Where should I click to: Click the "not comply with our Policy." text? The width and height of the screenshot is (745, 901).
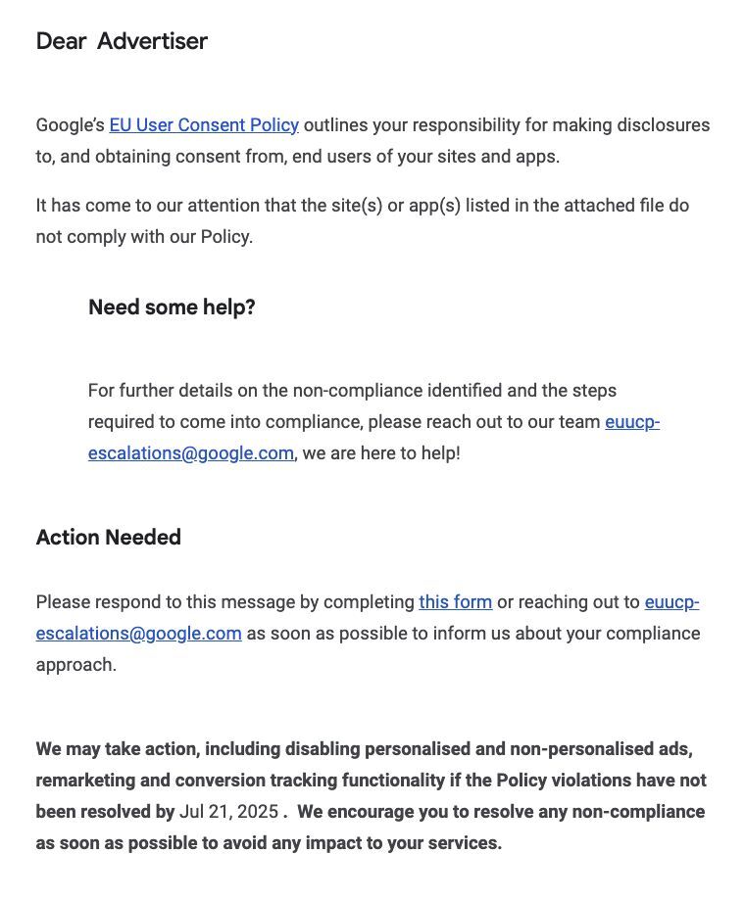point(144,237)
